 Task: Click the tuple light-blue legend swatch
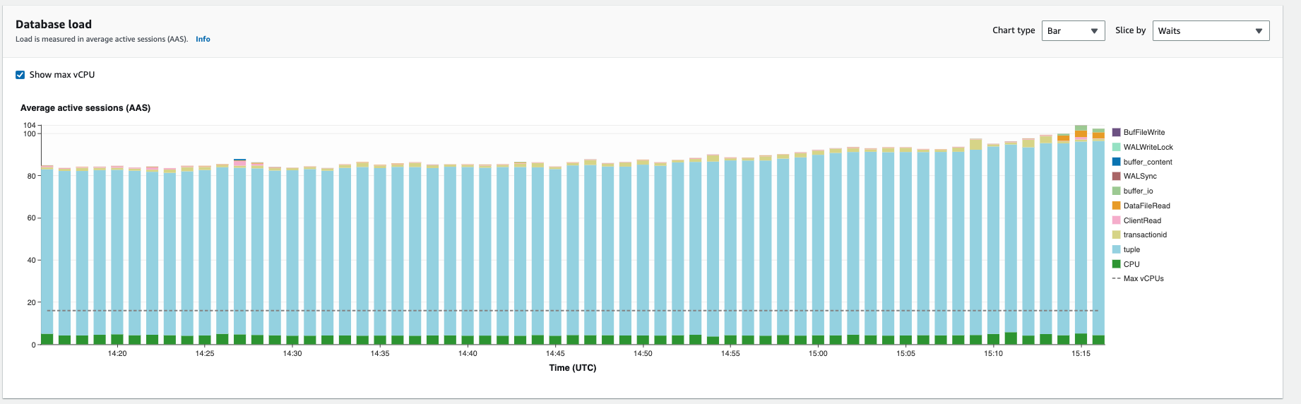click(1116, 249)
